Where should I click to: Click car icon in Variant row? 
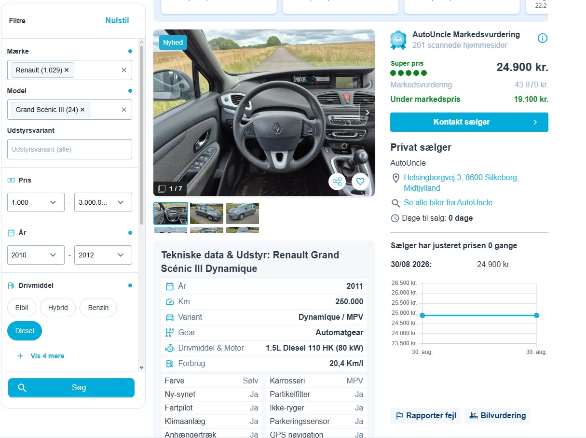point(169,317)
